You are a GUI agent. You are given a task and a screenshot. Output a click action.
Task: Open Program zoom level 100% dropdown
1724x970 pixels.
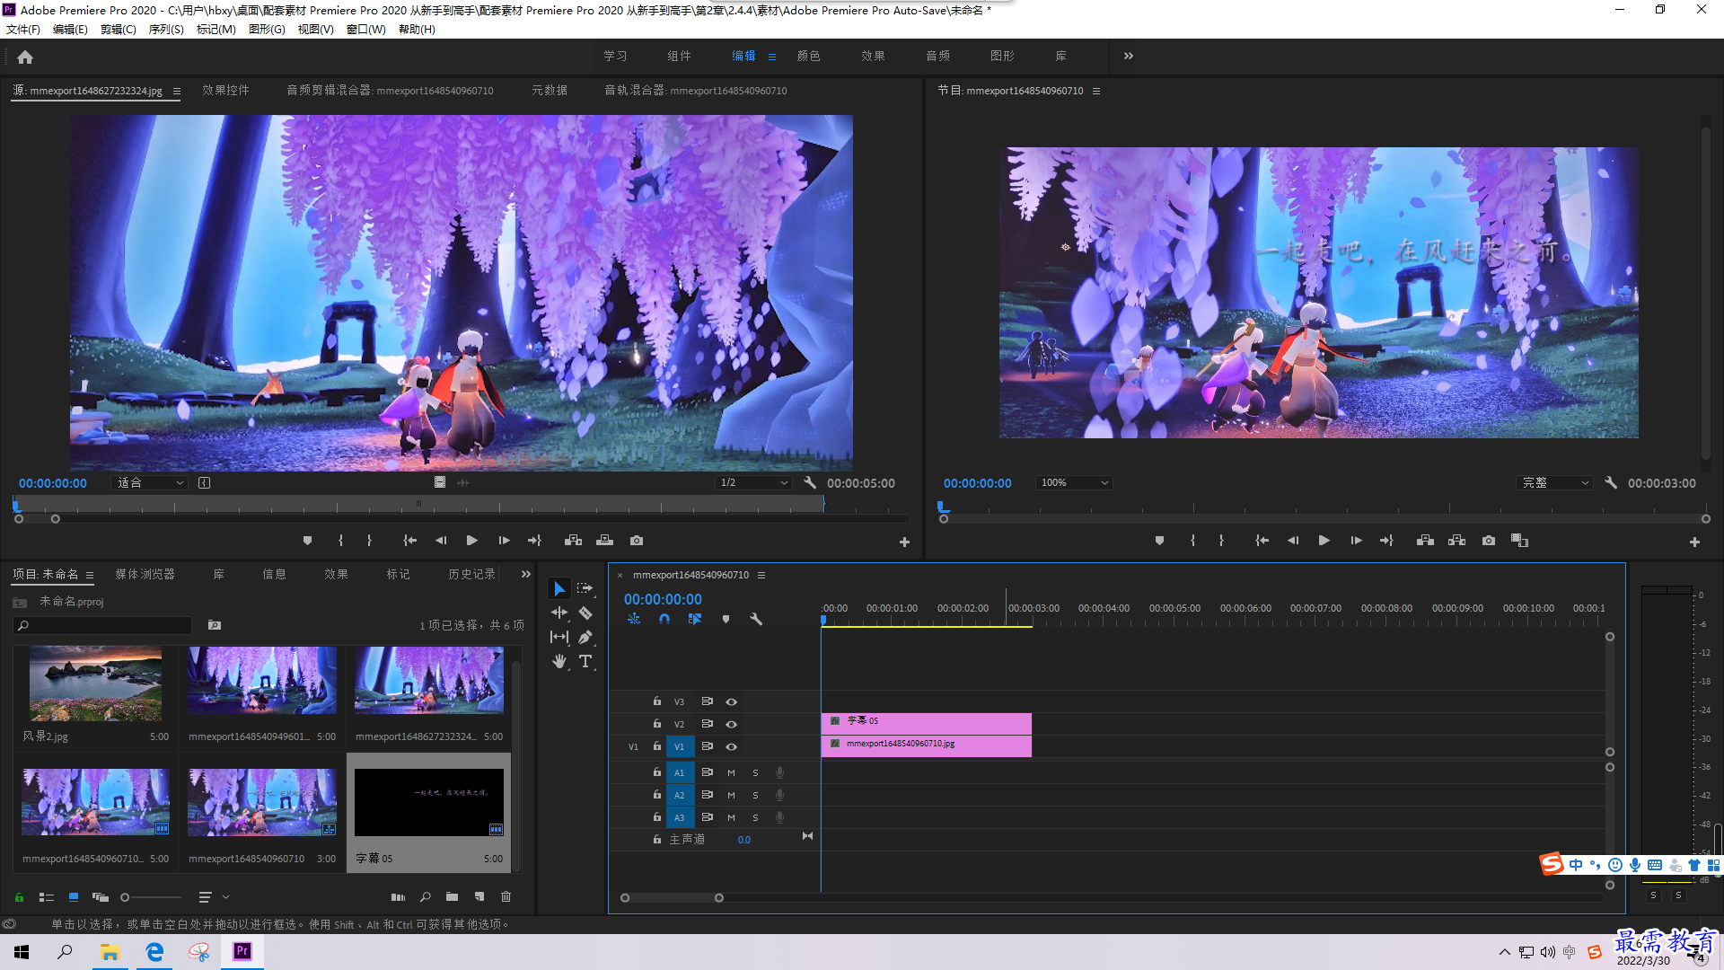point(1074,482)
